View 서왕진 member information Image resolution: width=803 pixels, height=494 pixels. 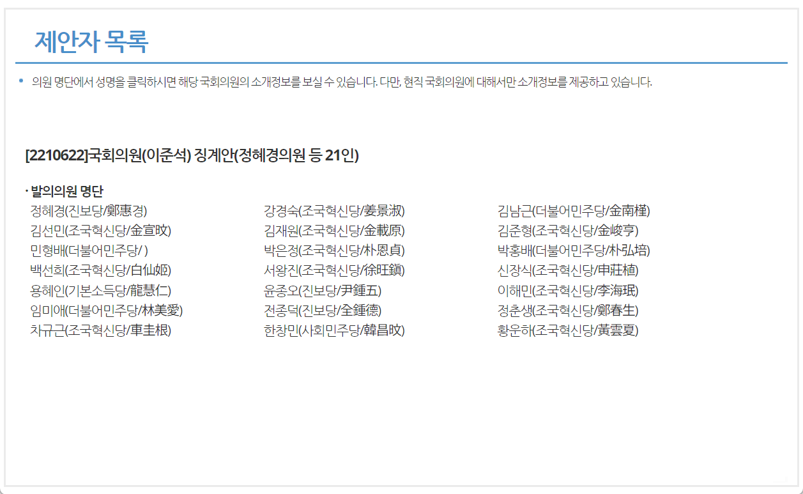point(334,270)
